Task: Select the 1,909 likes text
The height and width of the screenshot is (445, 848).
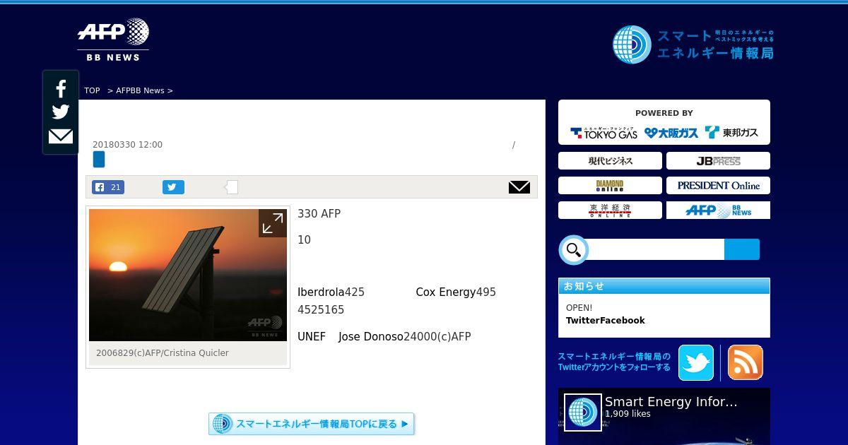Action: point(628,414)
